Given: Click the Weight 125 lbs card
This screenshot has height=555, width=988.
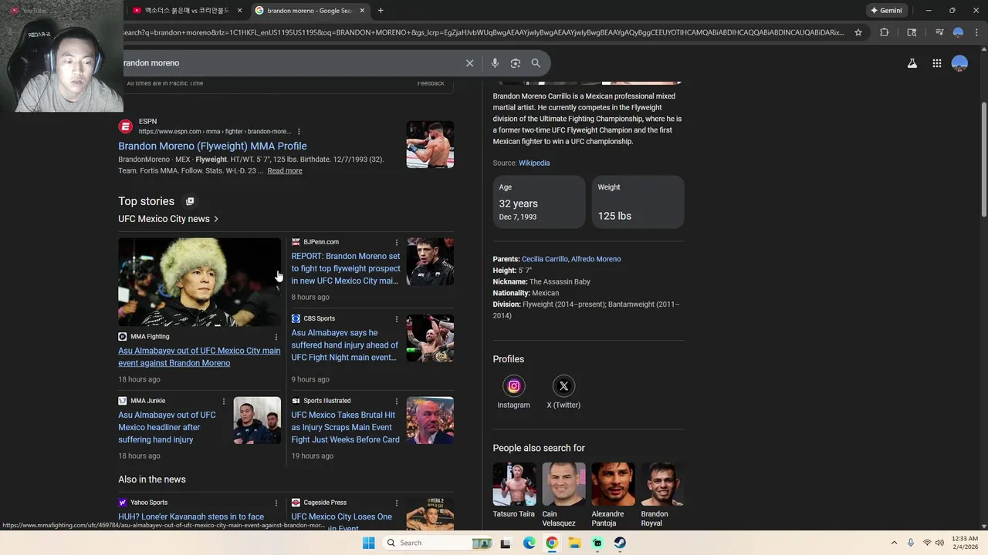Looking at the screenshot, I should click(638, 202).
